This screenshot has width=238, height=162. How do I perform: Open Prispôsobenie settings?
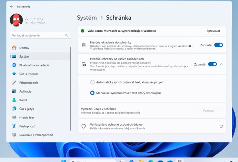(40, 83)
